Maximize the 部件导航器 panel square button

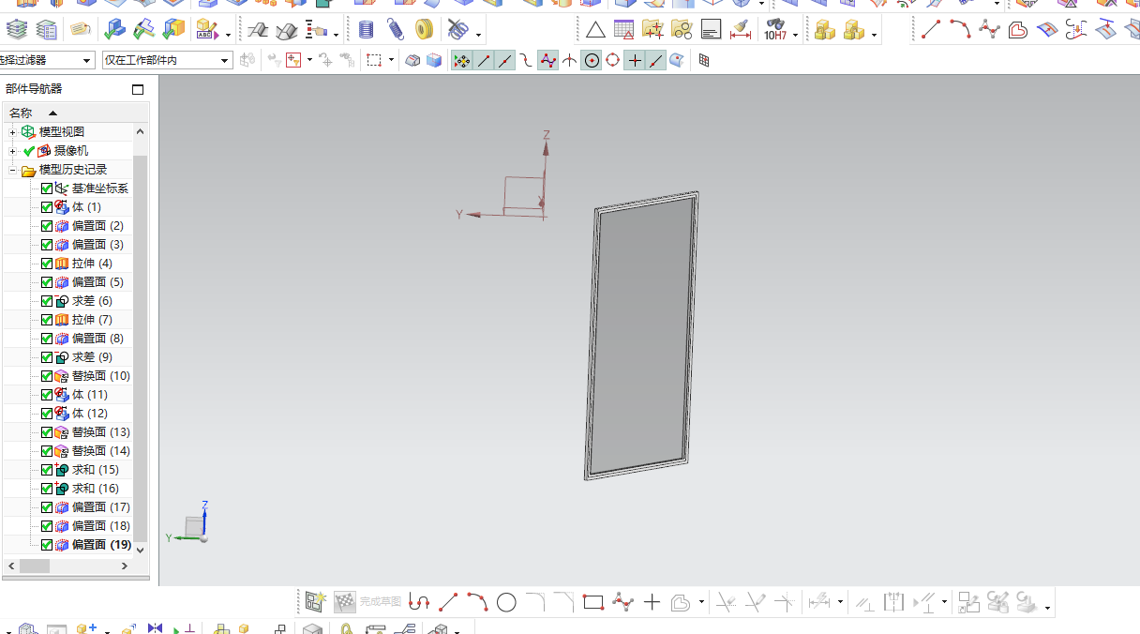[138, 90]
